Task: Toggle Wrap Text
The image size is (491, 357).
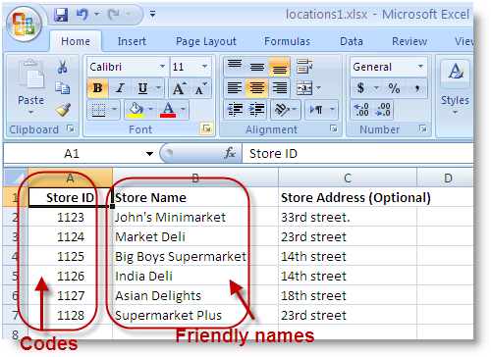Action: click(x=304, y=67)
